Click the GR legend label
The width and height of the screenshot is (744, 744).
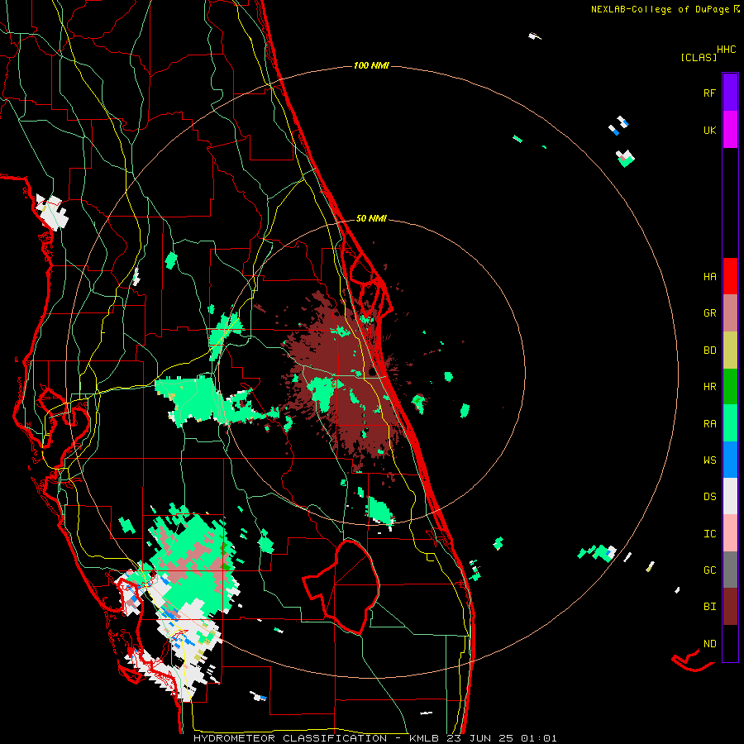[x=709, y=313]
